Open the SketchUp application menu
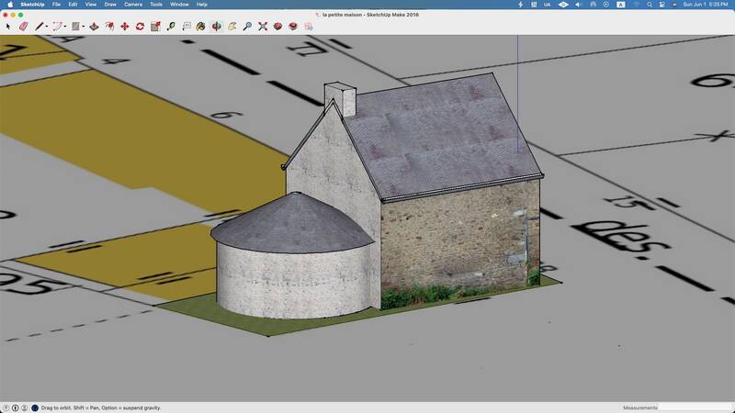The height and width of the screenshot is (413, 735). click(x=32, y=5)
